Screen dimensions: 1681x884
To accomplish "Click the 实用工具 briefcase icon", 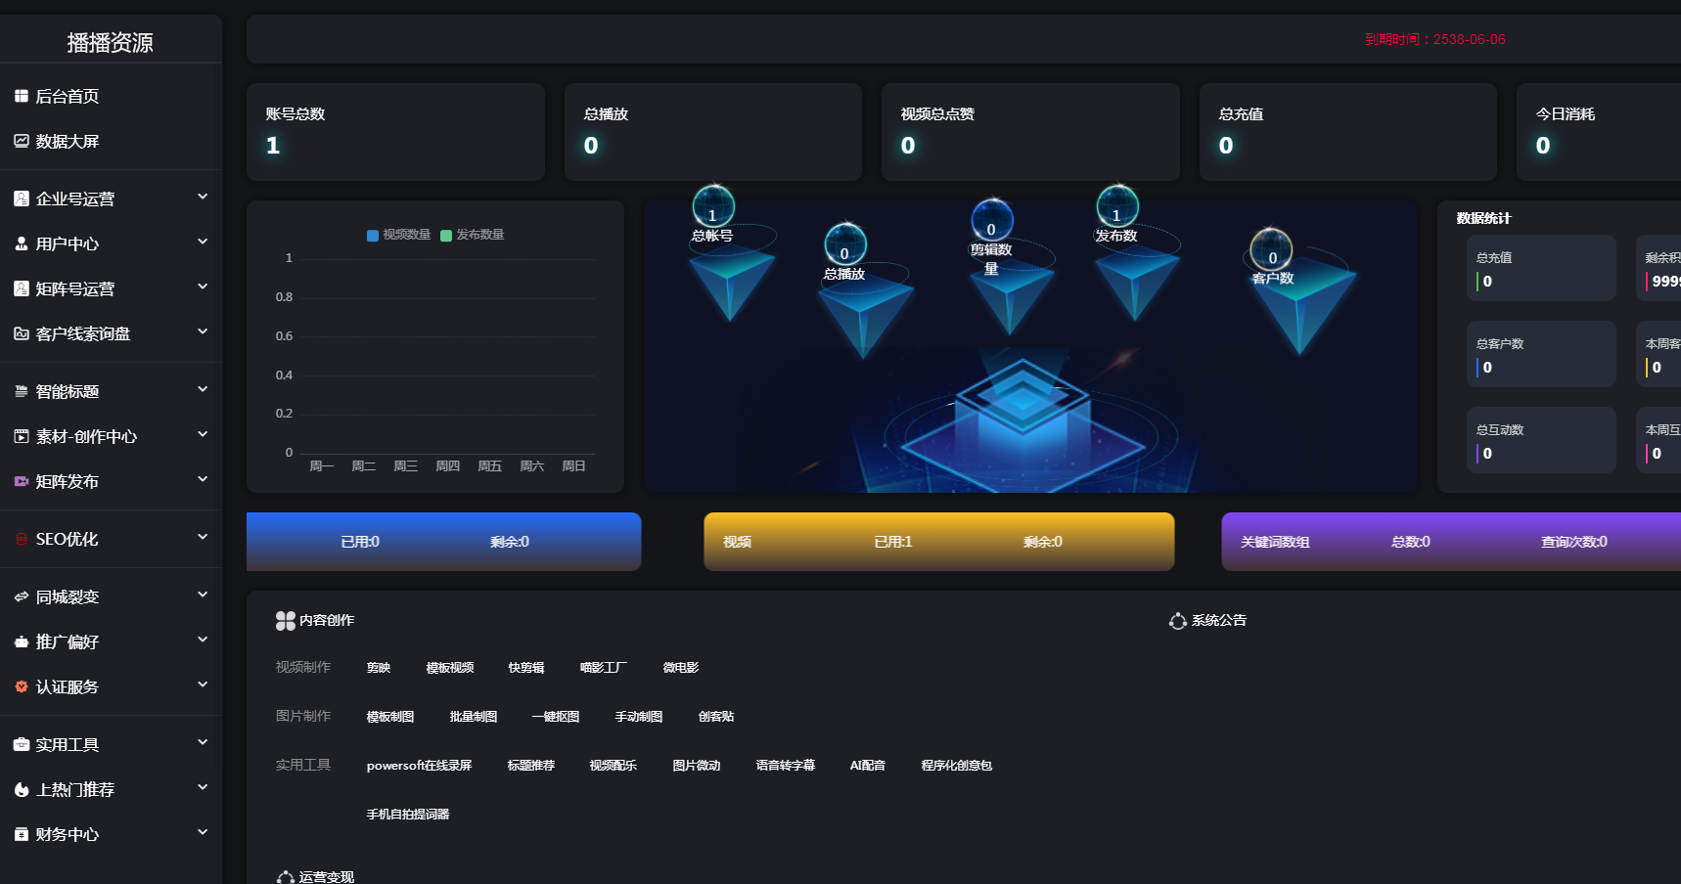I will (x=22, y=744).
